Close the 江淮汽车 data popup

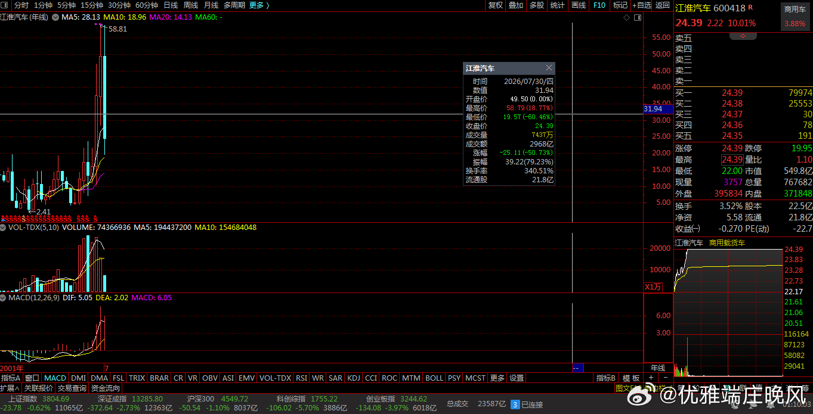tap(549, 68)
